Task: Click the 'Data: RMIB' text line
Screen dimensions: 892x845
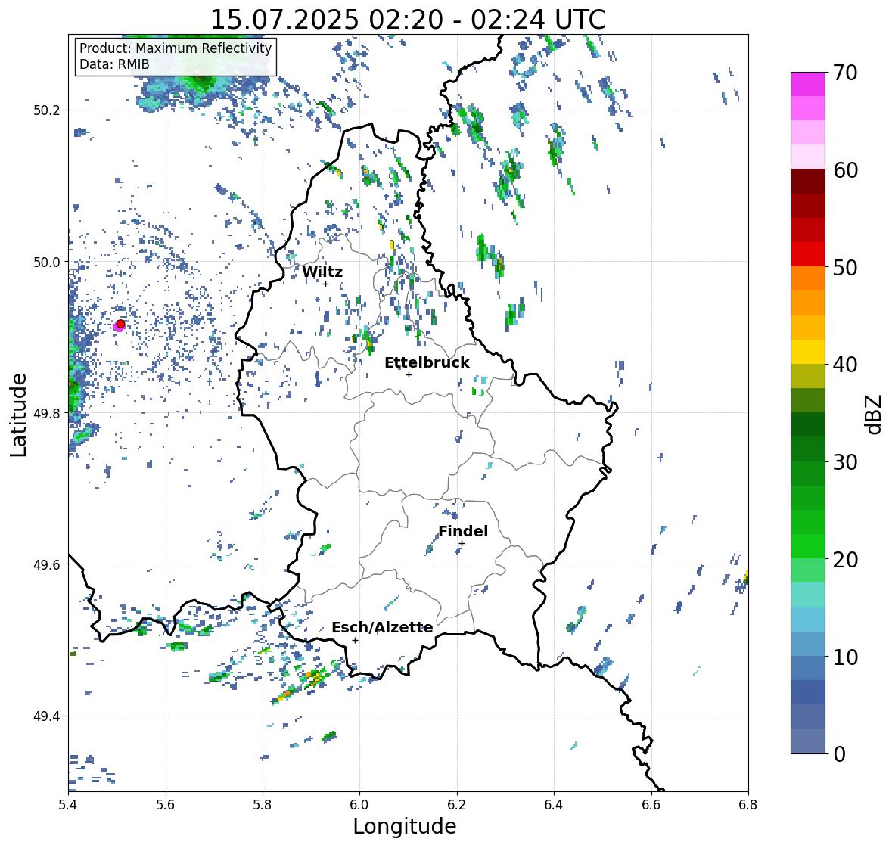Action: coord(114,64)
